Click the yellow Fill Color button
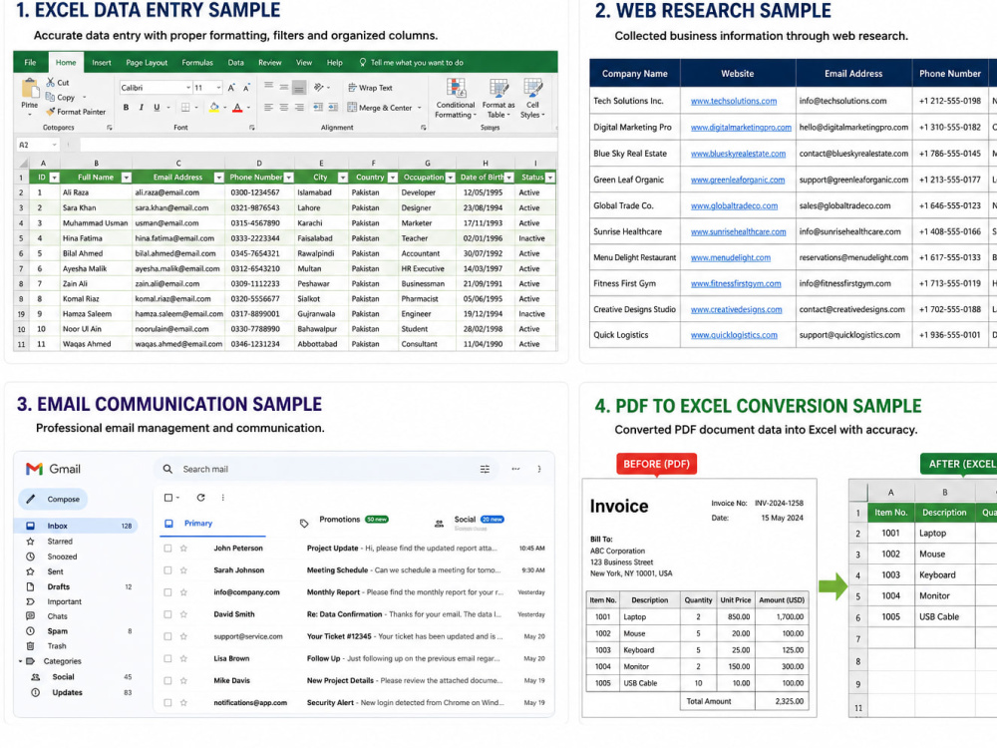 click(x=214, y=108)
